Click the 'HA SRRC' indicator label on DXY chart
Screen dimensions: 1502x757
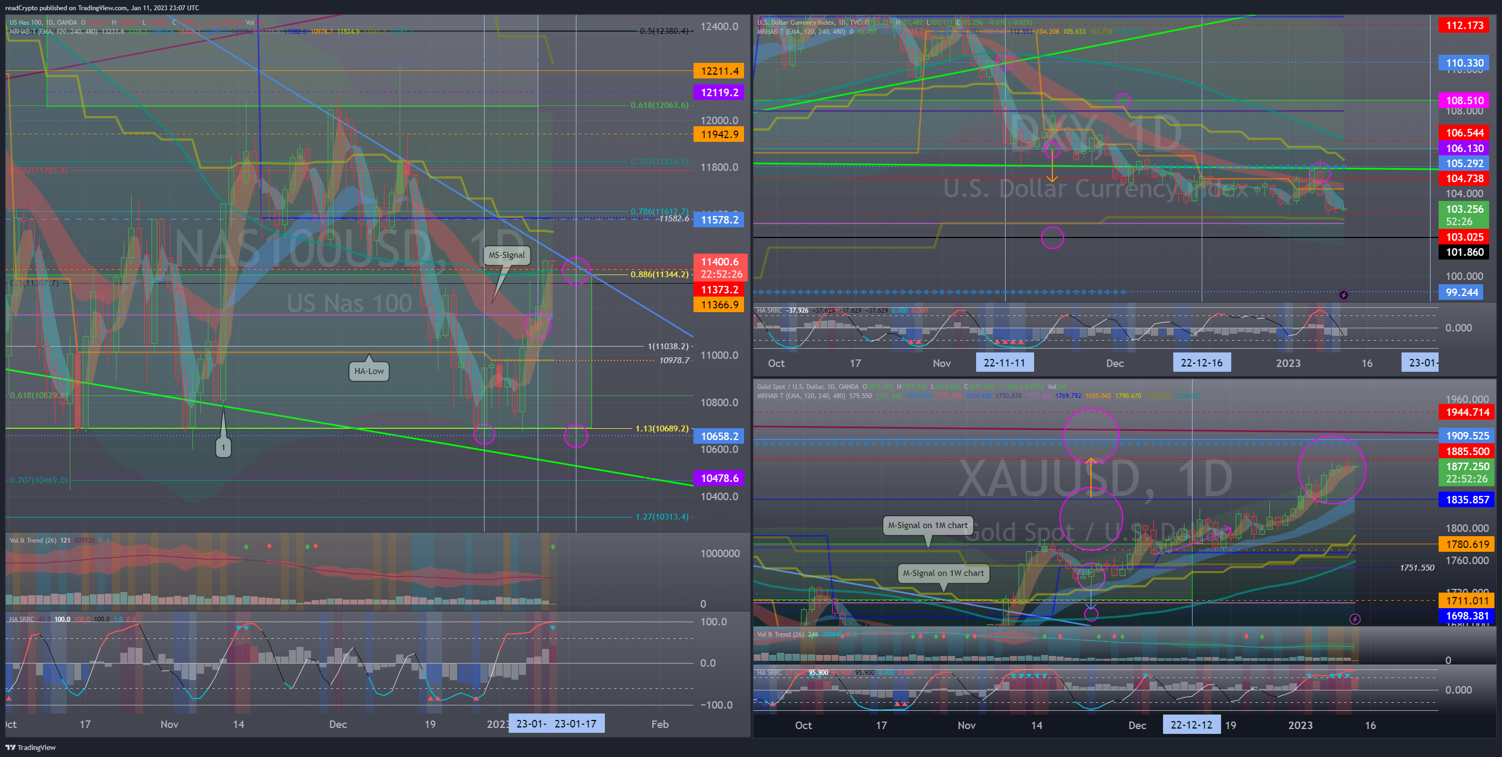(x=769, y=310)
